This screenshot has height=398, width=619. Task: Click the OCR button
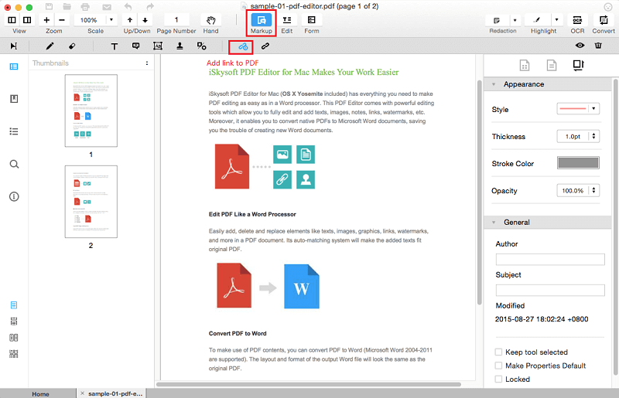click(577, 20)
